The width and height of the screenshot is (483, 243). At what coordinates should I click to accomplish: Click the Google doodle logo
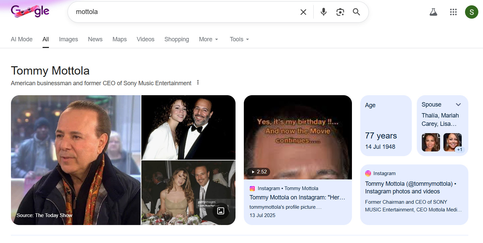[30, 12]
